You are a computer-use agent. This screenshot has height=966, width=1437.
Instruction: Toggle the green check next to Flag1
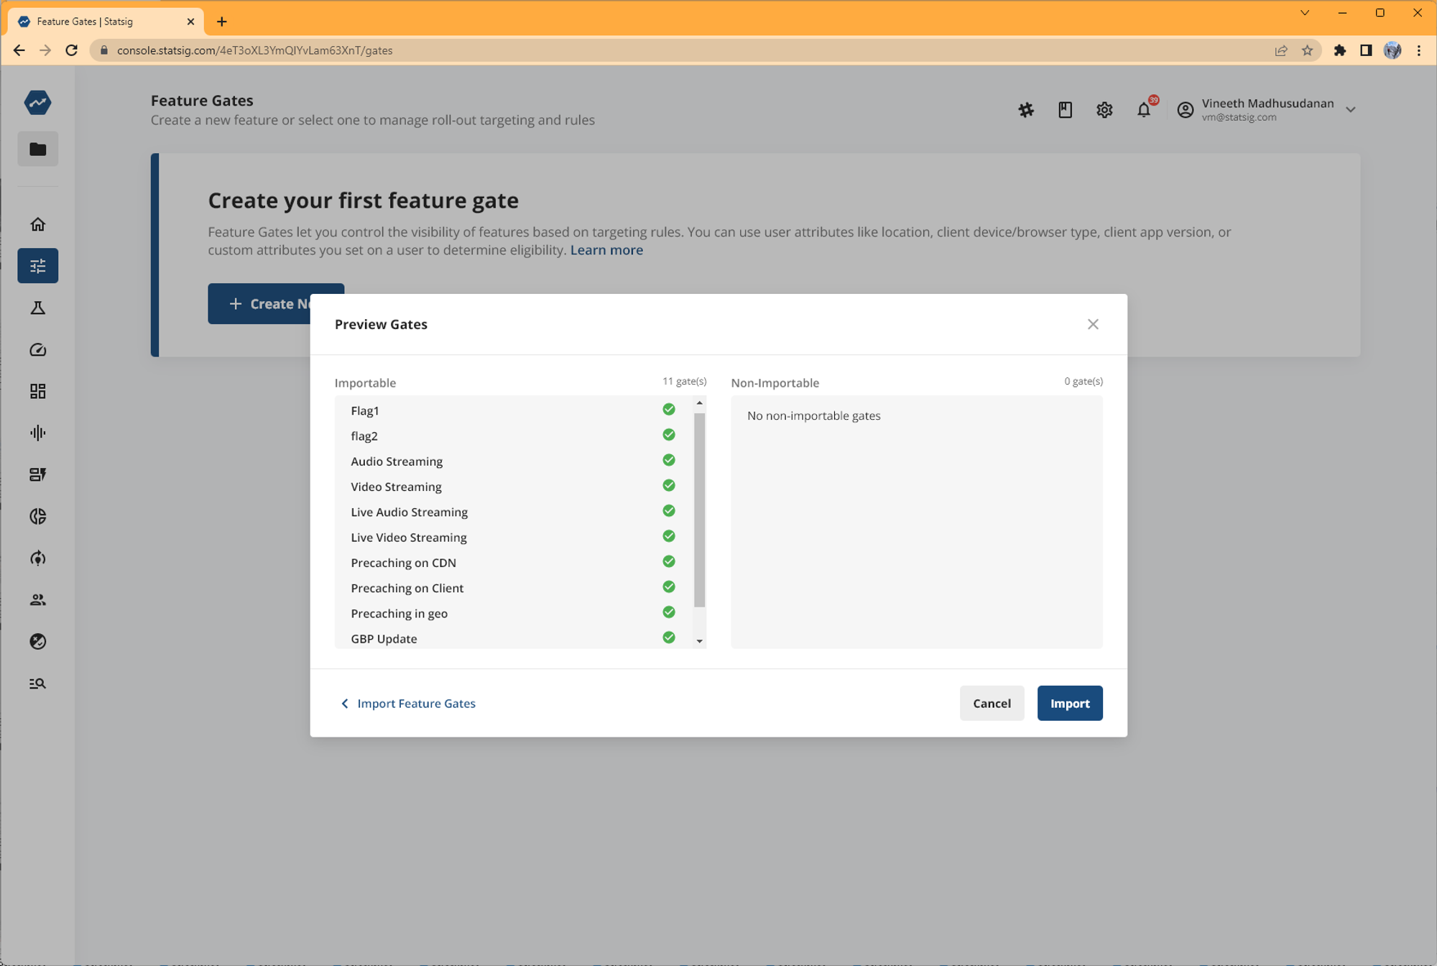[668, 408]
